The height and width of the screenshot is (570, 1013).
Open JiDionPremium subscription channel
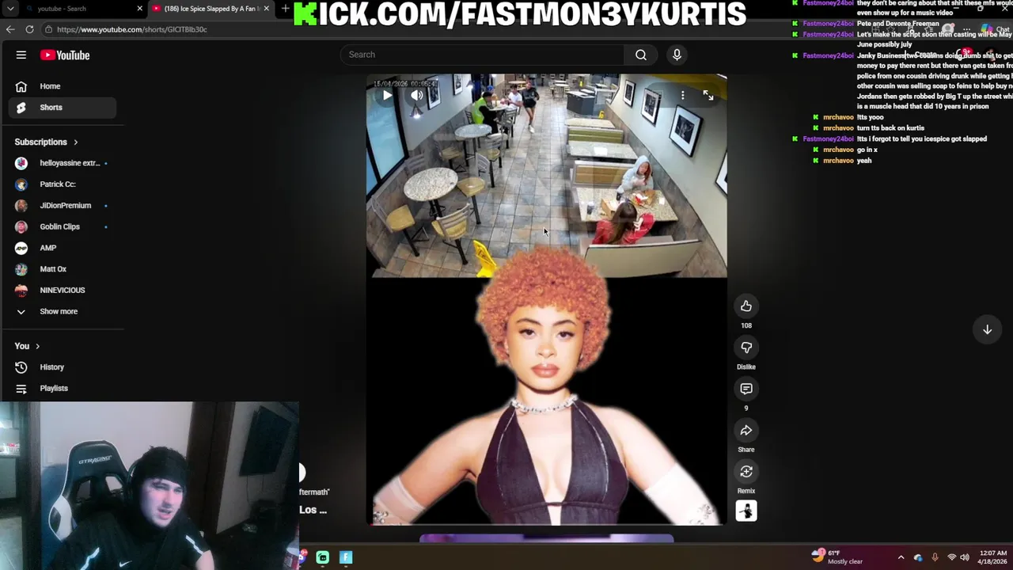(x=63, y=206)
